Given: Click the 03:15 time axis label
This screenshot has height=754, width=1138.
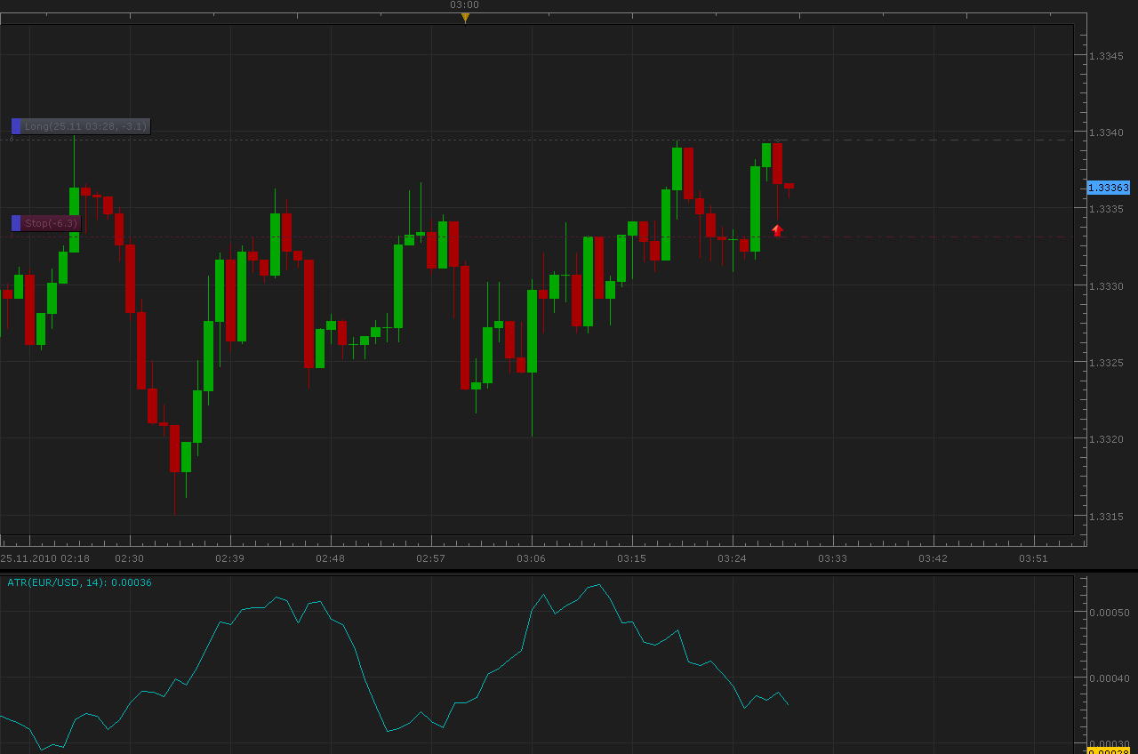Looking at the screenshot, I should pos(631,558).
